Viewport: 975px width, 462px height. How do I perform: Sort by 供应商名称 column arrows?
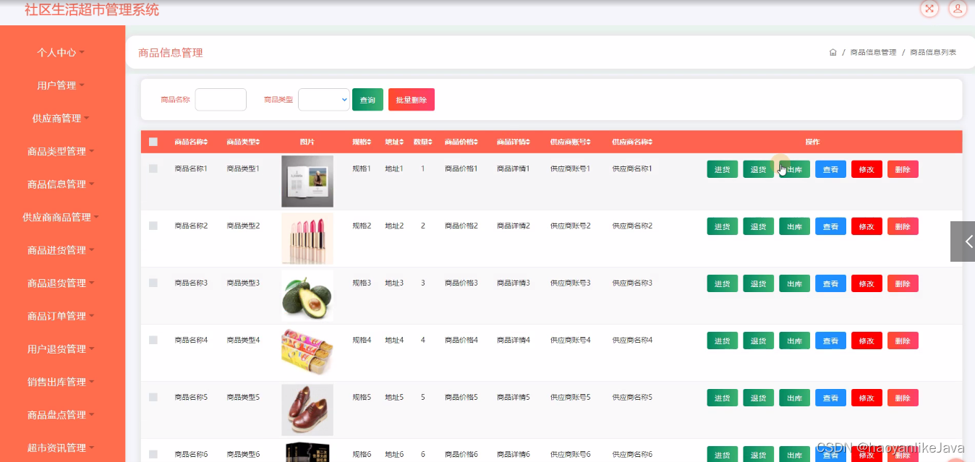tap(650, 142)
